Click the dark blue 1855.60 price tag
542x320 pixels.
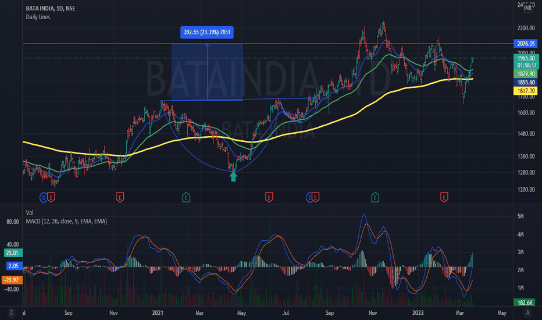tap(526, 83)
